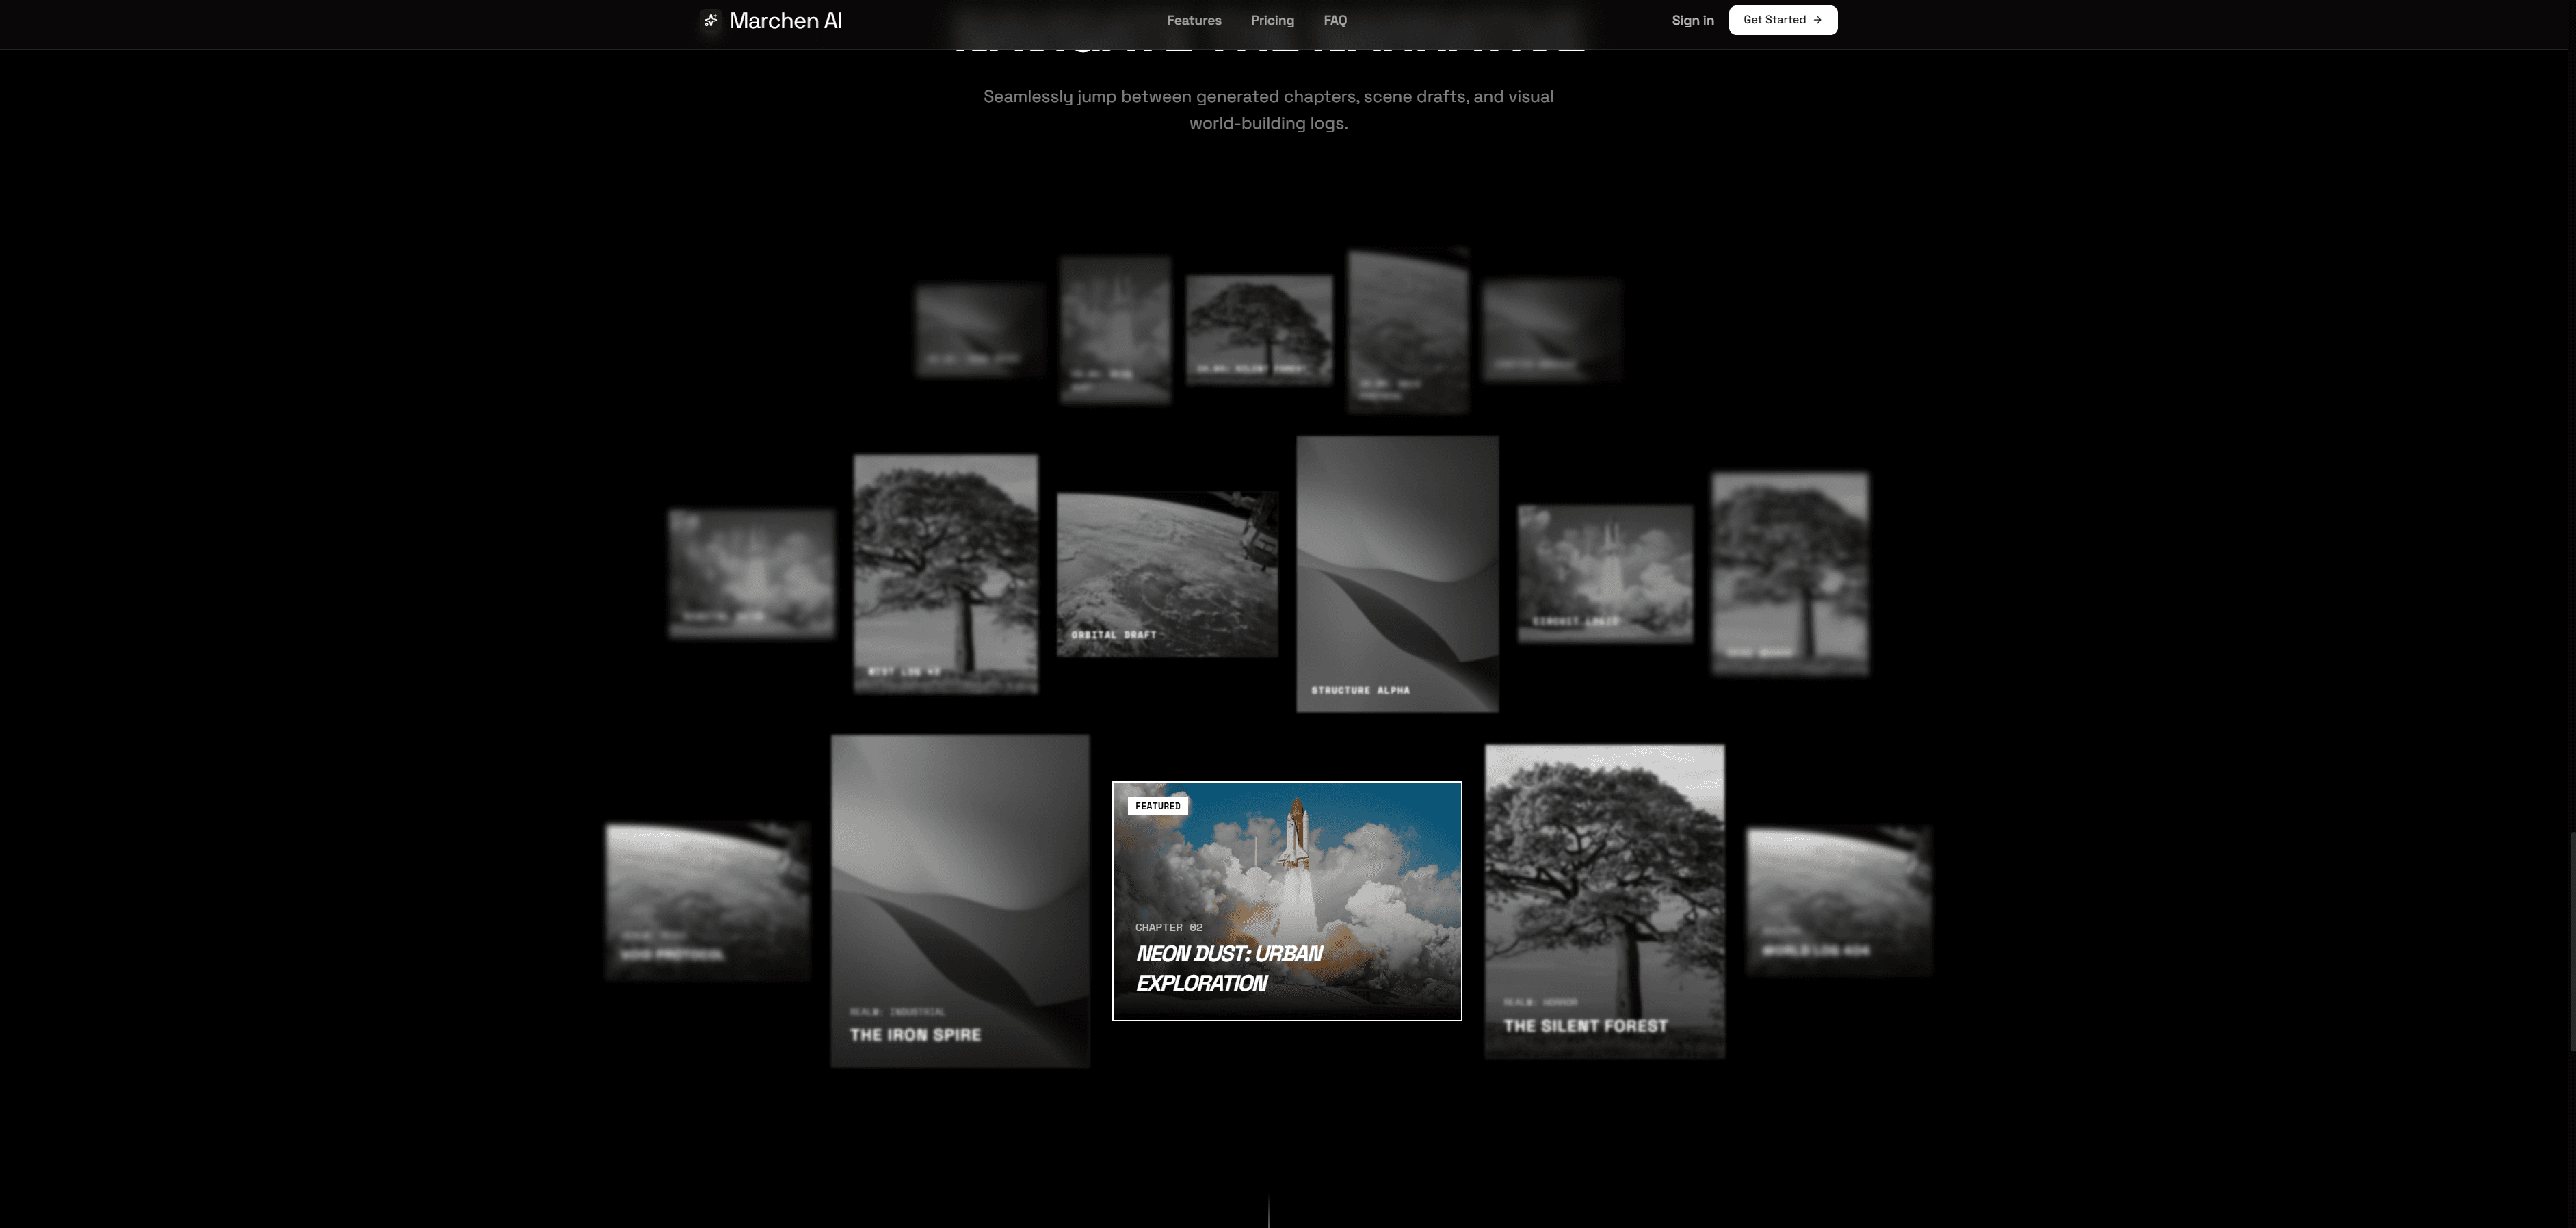This screenshot has width=2576, height=1228.
Task: Select The Silent Forest tree card
Action: pyautogui.click(x=1604, y=900)
